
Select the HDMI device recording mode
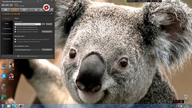24,10
